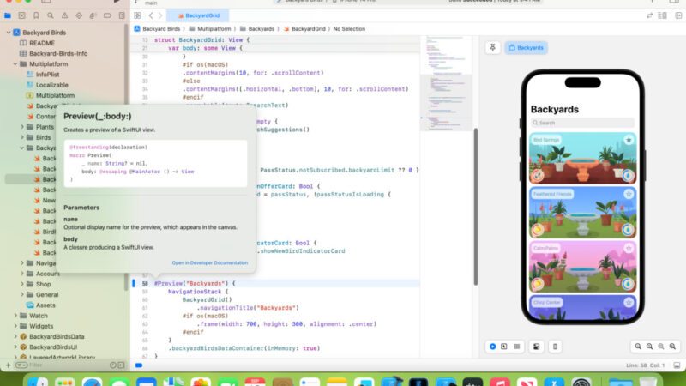Zoom out the preview canvas
The image size is (686, 386).
638,347
